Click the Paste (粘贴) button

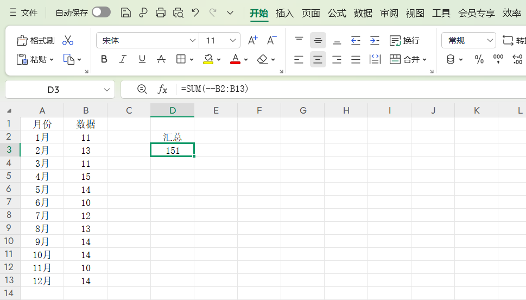pyautogui.click(x=36, y=59)
